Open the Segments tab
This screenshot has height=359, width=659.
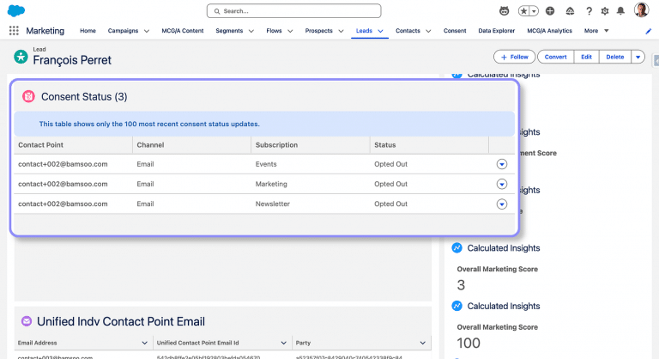tap(229, 31)
